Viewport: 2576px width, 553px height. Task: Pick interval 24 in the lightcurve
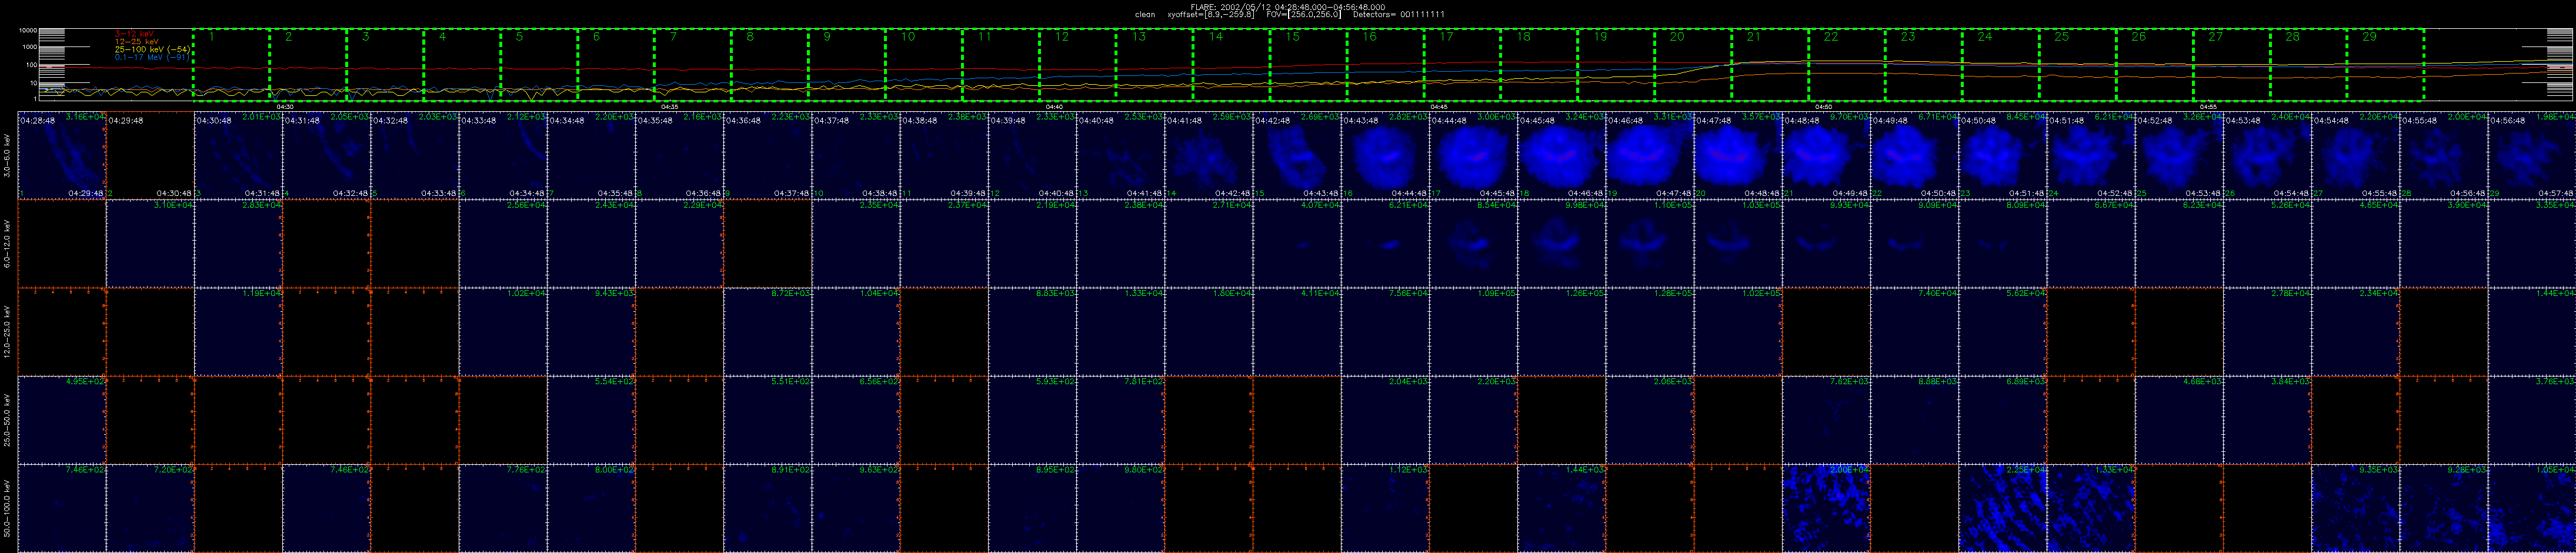coord(2002,64)
